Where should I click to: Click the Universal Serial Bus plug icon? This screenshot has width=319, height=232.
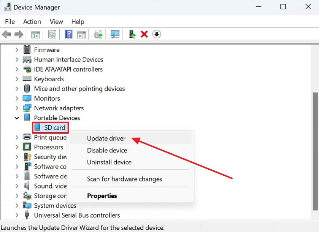pos(27,215)
